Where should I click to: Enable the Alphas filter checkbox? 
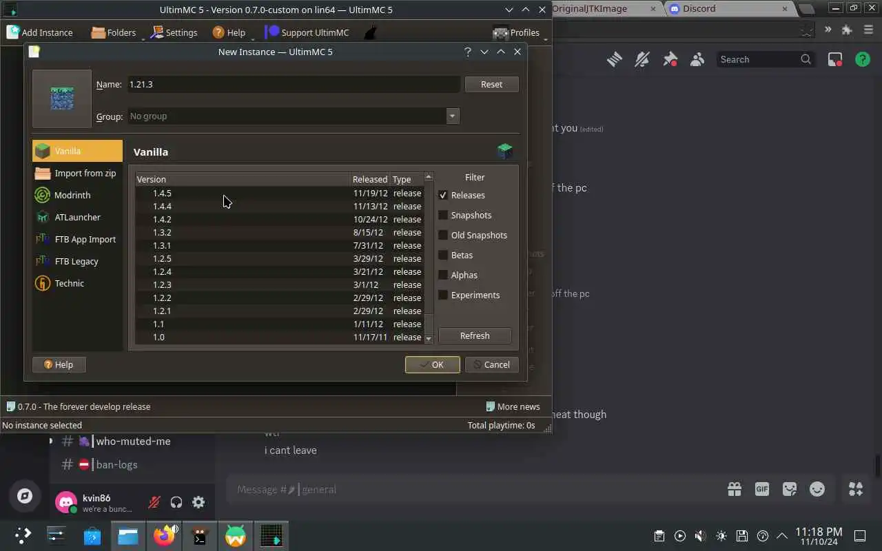click(x=443, y=275)
